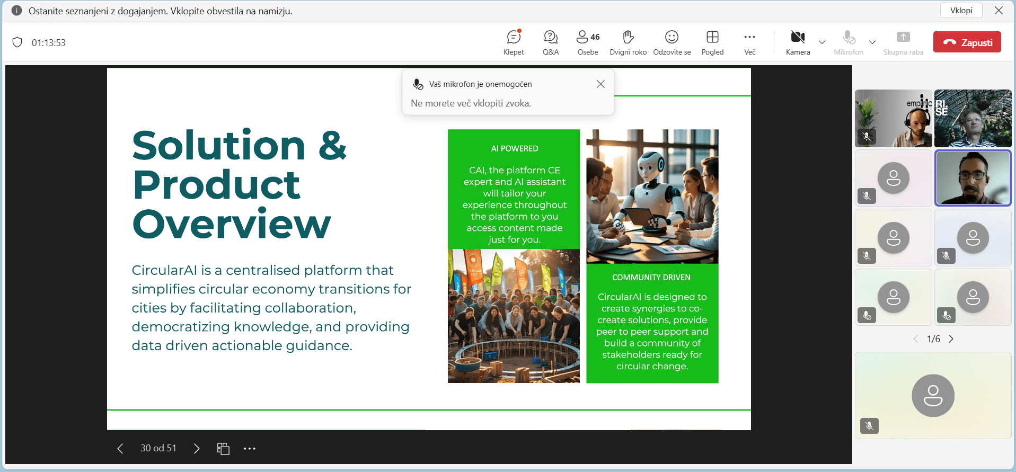Open the Pogled view options

pyautogui.click(x=712, y=42)
